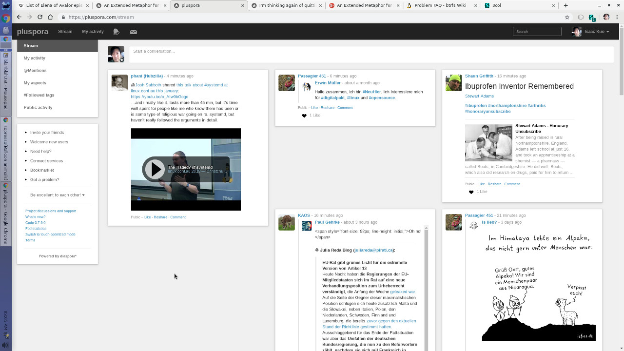Open a new browser tab

(x=565, y=5)
